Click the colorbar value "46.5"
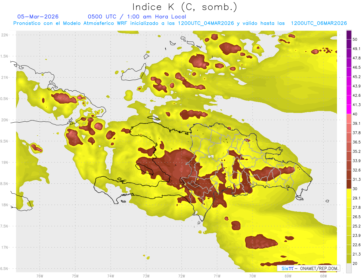Screen dimensions: 363x280 pos(357,67)
